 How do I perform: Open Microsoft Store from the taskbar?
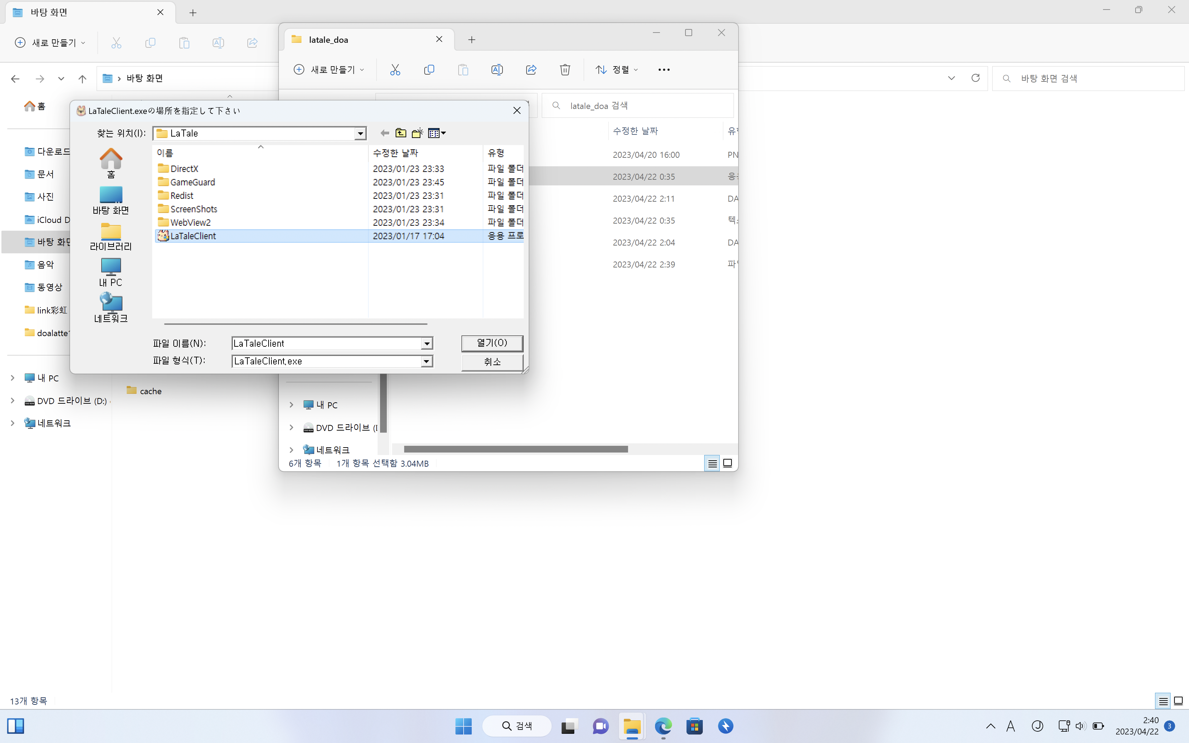694,726
